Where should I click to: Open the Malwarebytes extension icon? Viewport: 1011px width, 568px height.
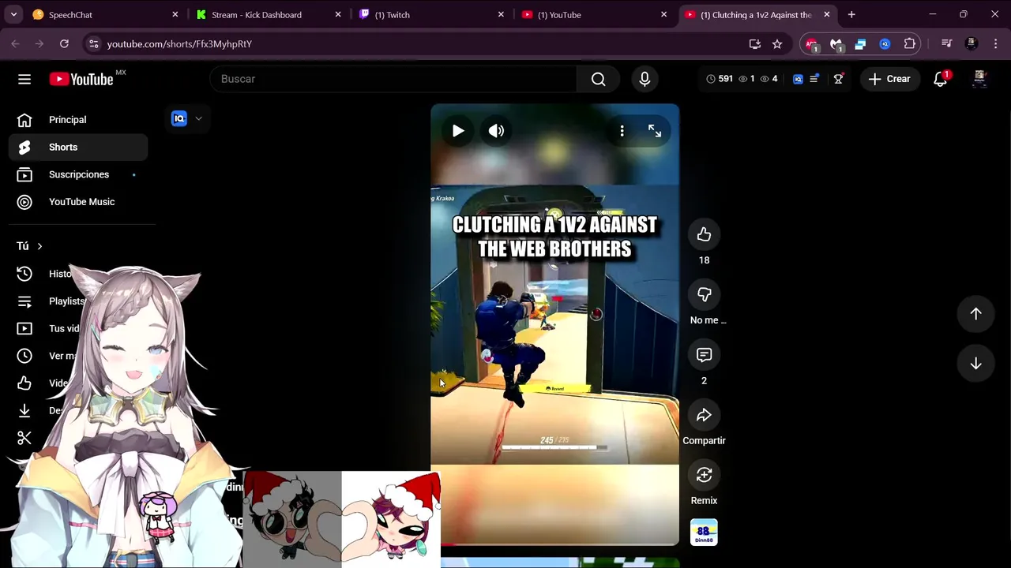(836, 45)
